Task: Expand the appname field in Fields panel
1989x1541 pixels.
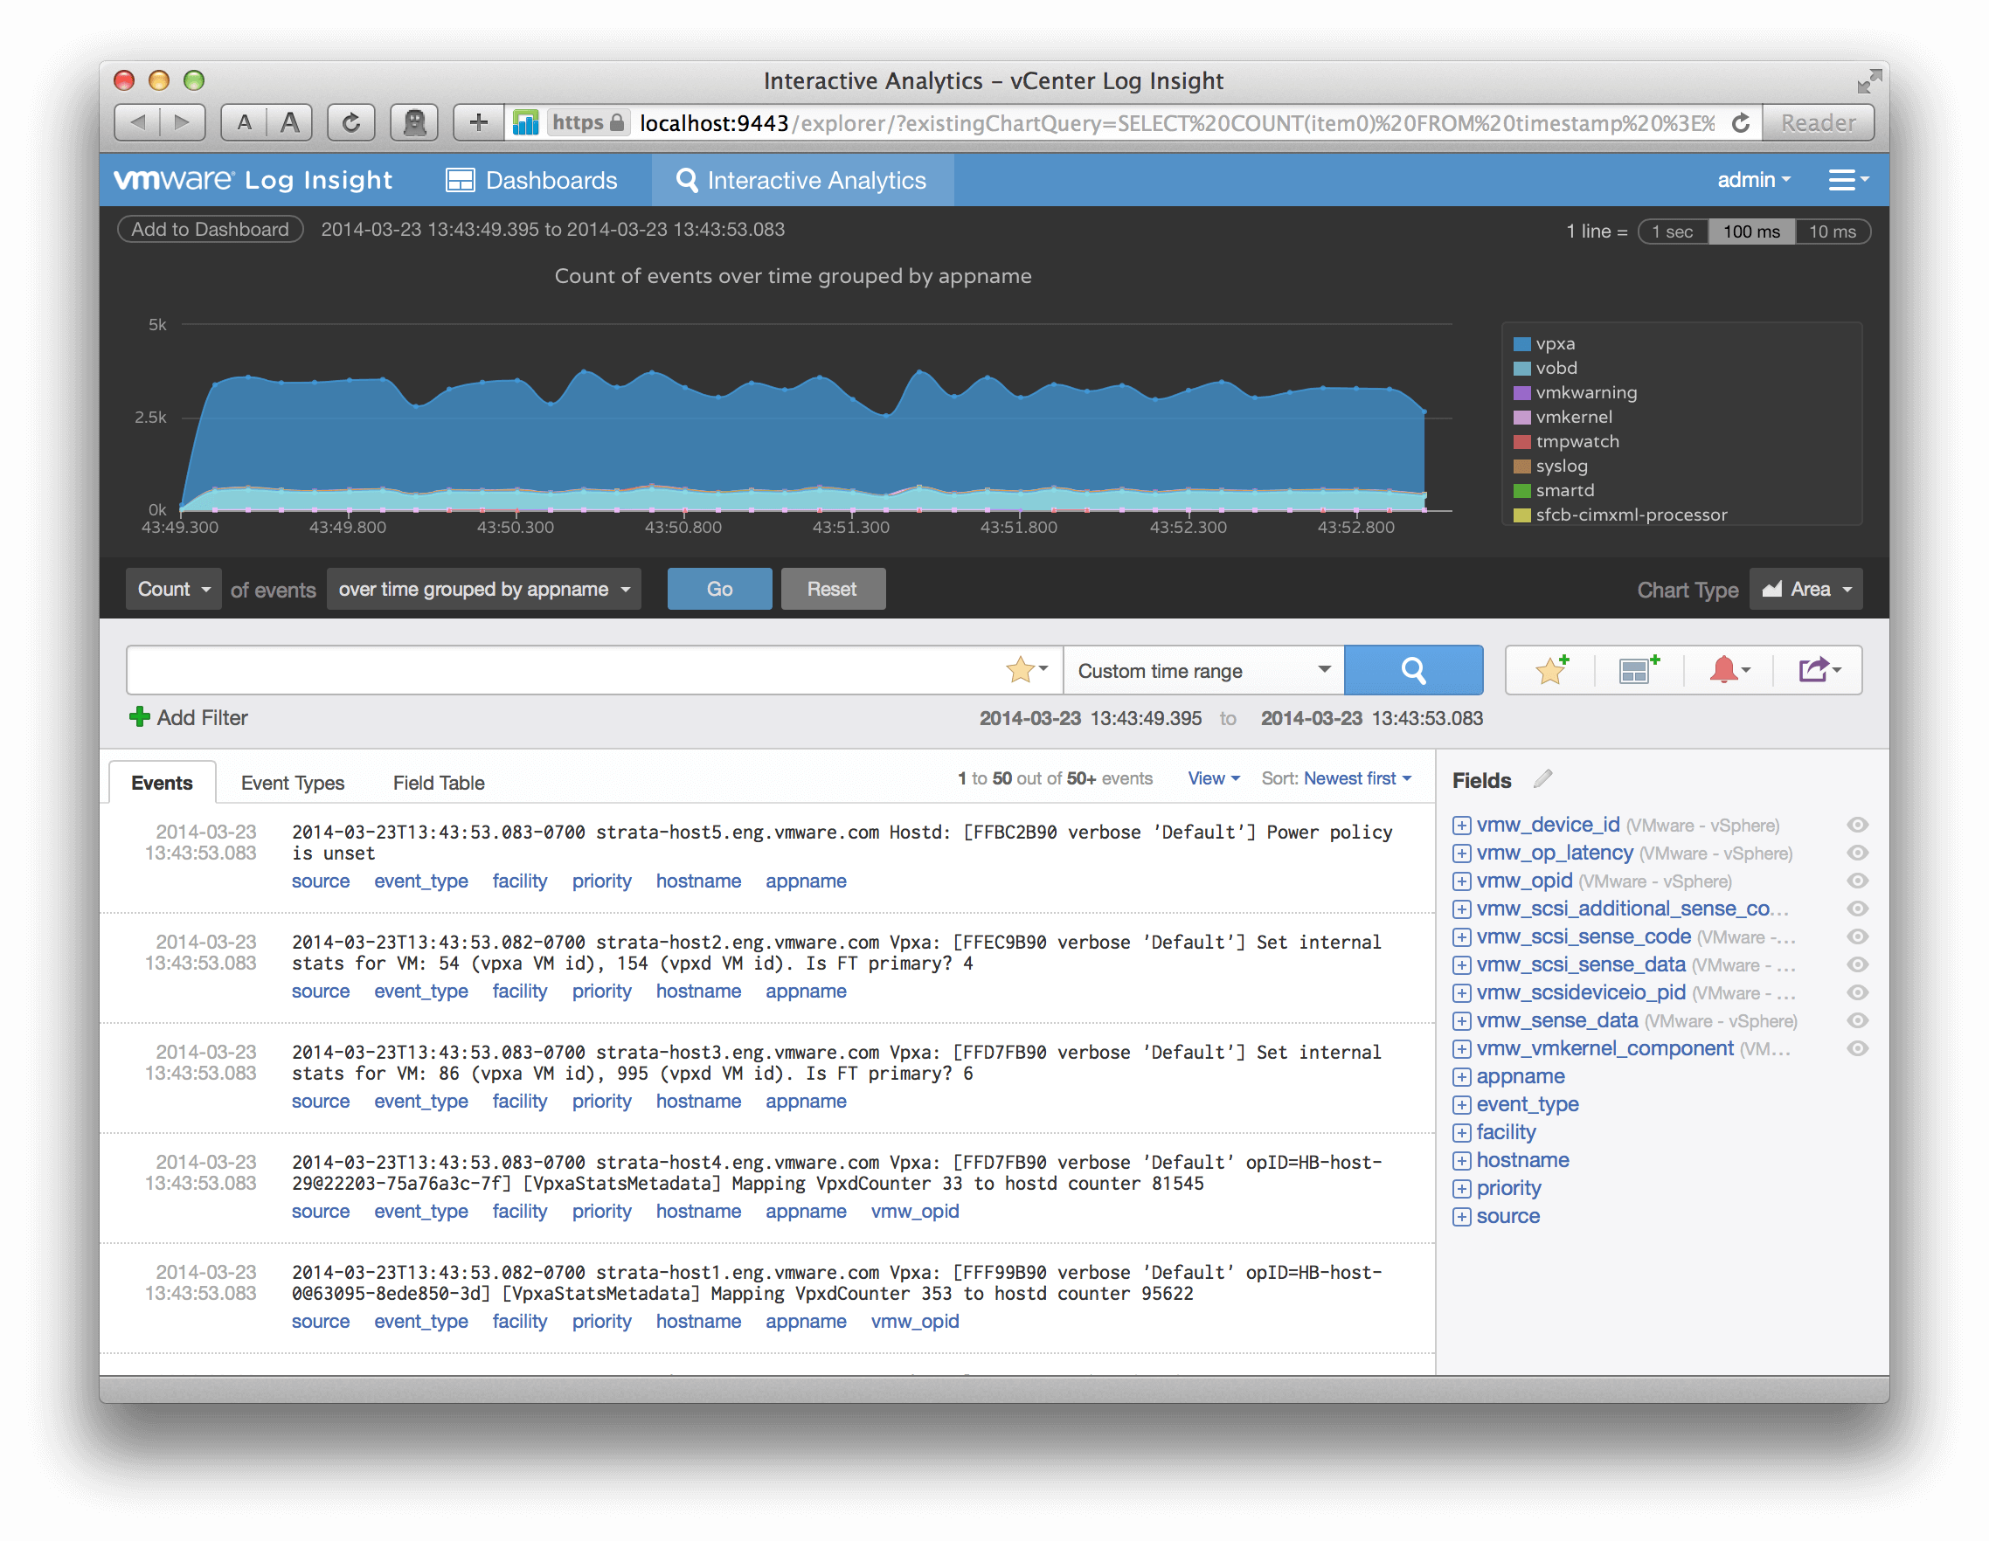Action: pyautogui.click(x=1462, y=1077)
